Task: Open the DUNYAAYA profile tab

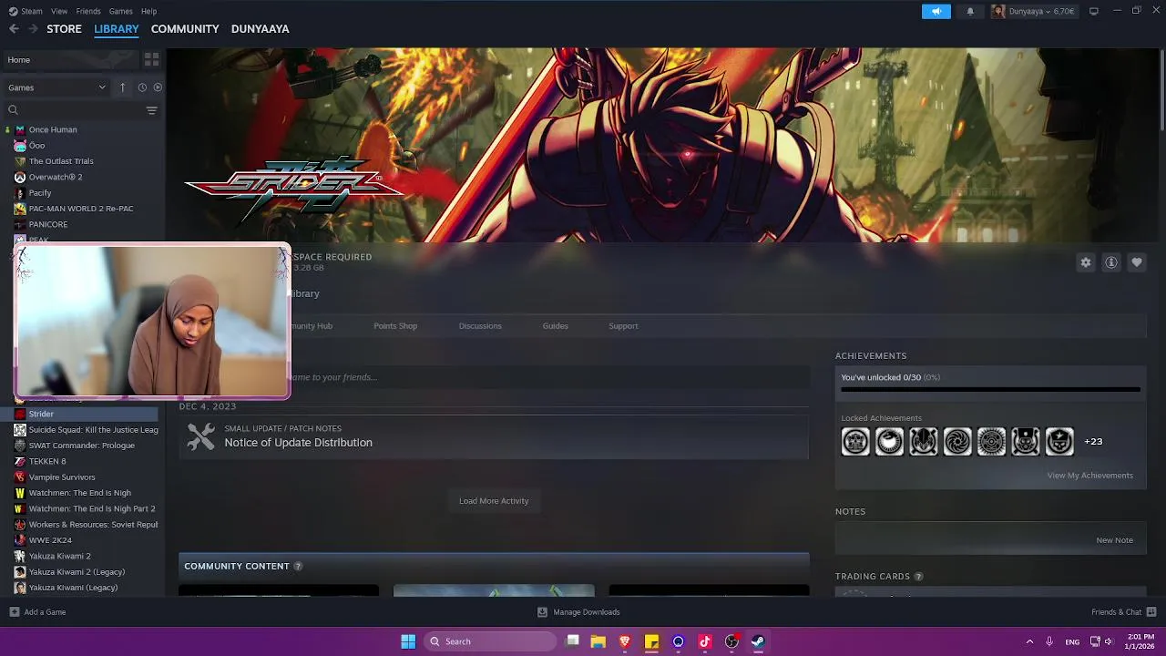Action: 260,29
